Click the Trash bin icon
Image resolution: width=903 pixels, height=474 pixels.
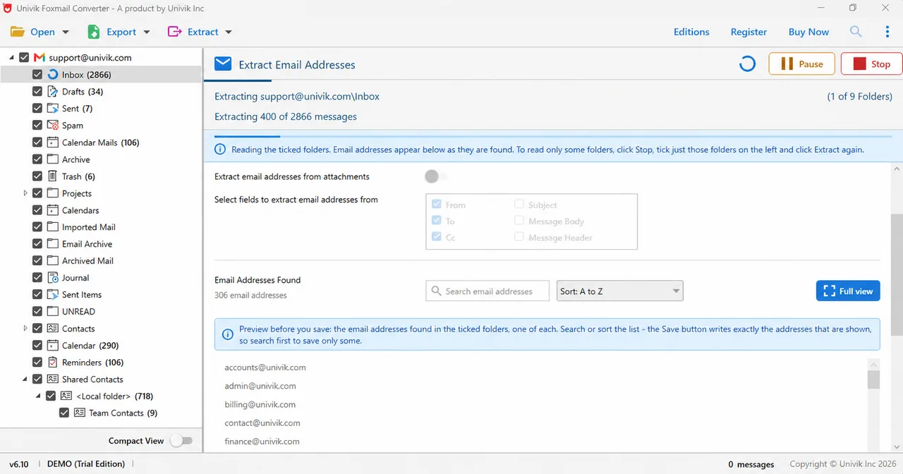click(53, 176)
